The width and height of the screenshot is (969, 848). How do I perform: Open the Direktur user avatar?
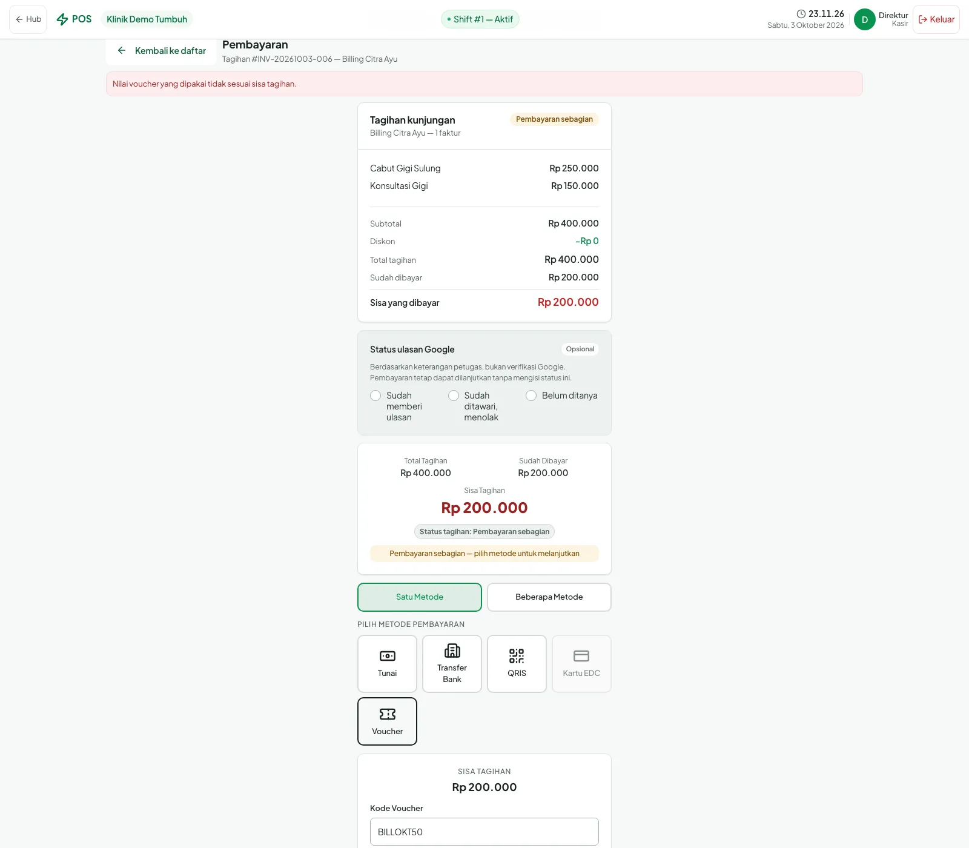[x=865, y=19]
